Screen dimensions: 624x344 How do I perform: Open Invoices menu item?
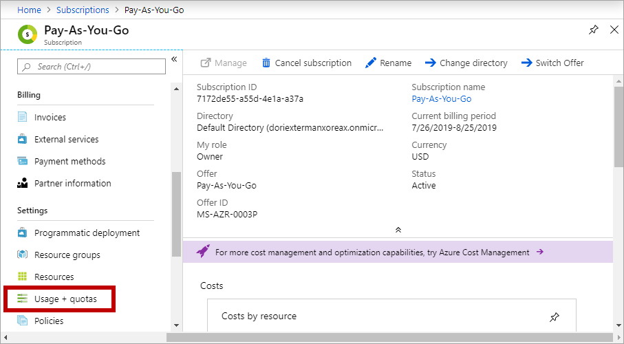(x=50, y=118)
